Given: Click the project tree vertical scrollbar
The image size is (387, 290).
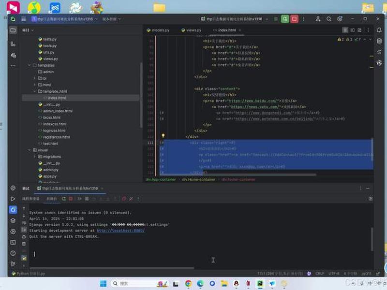Looking at the screenshot, I should (x=141, y=95).
